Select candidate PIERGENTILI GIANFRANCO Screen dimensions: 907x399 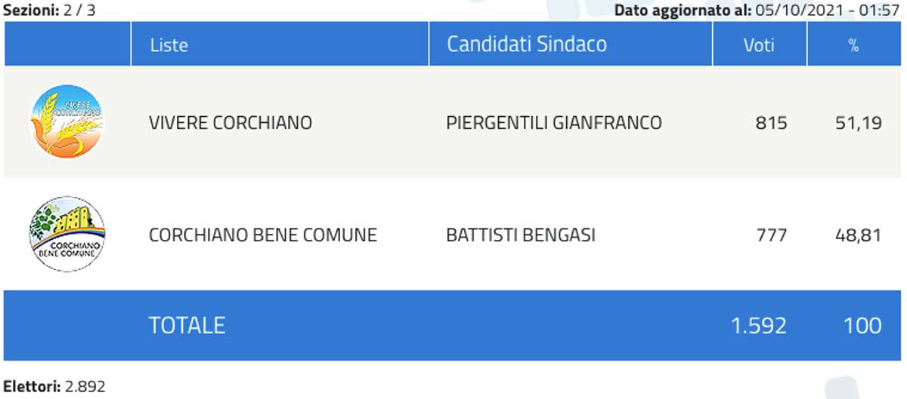(x=554, y=123)
